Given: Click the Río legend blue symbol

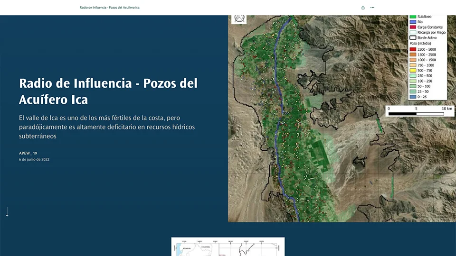Looking at the screenshot, I should (413, 22).
